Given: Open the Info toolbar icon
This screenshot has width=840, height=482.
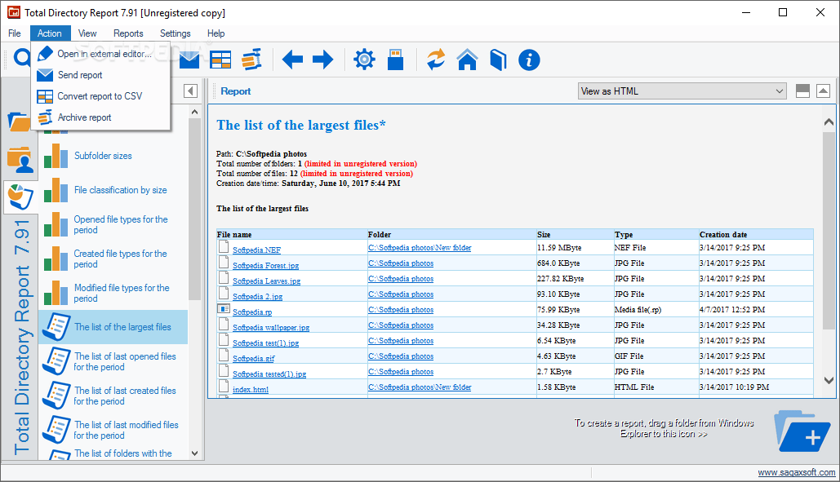Looking at the screenshot, I should (528, 59).
